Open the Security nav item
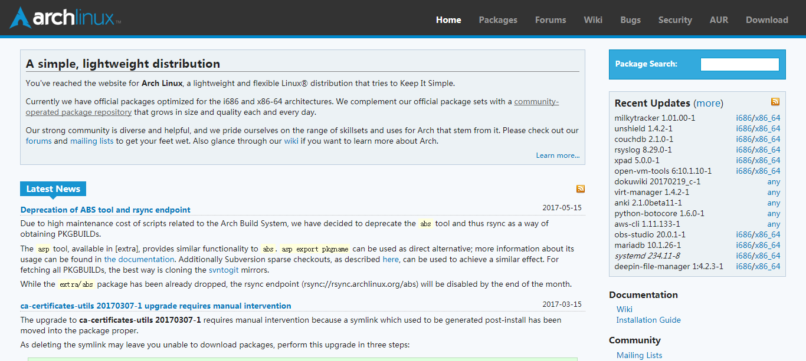 [x=675, y=20]
